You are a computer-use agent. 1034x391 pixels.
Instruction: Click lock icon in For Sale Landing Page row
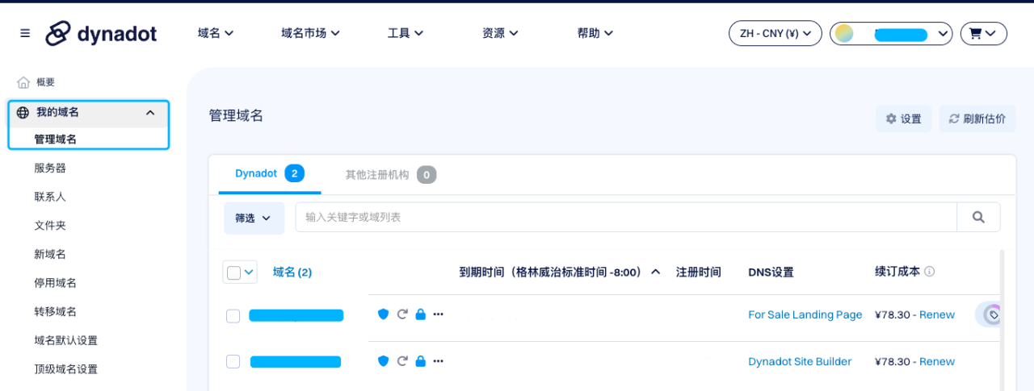pyautogui.click(x=420, y=314)
